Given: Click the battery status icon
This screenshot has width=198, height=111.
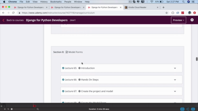Looking at the screenshot, I should tap(161, 2).
